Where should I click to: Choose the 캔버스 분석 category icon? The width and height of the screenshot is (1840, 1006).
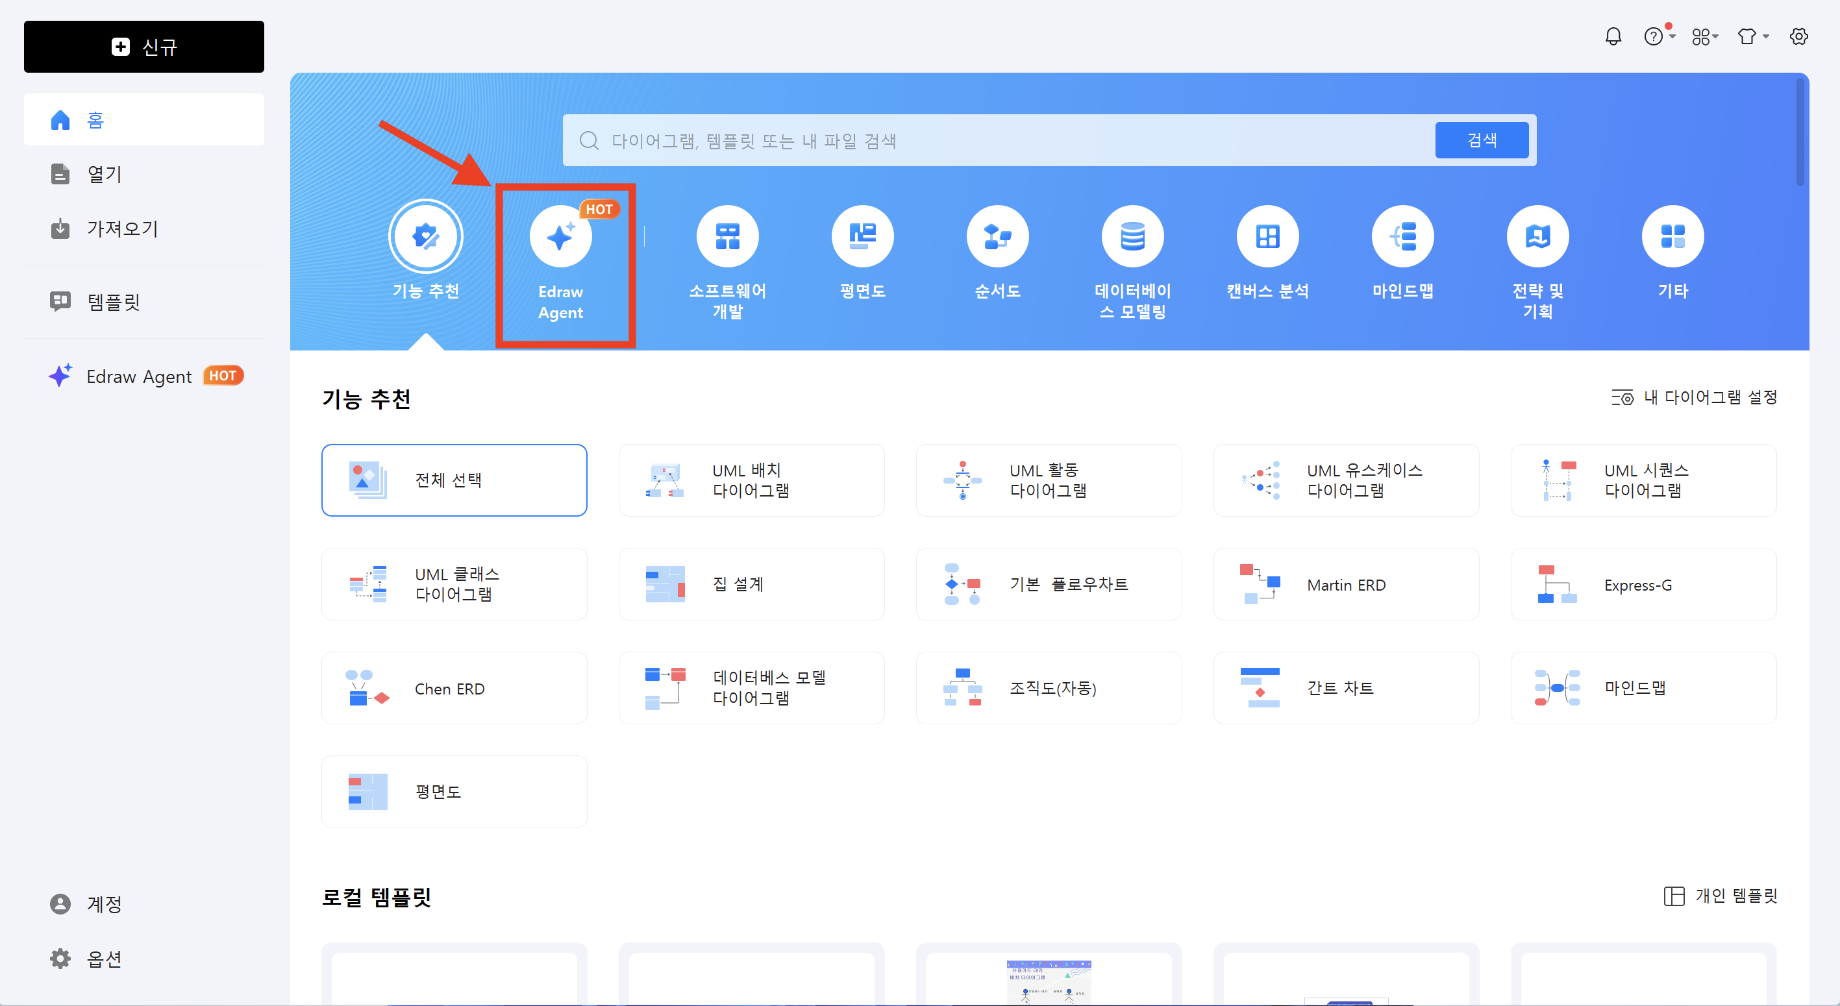click(x=1267, y=237)
